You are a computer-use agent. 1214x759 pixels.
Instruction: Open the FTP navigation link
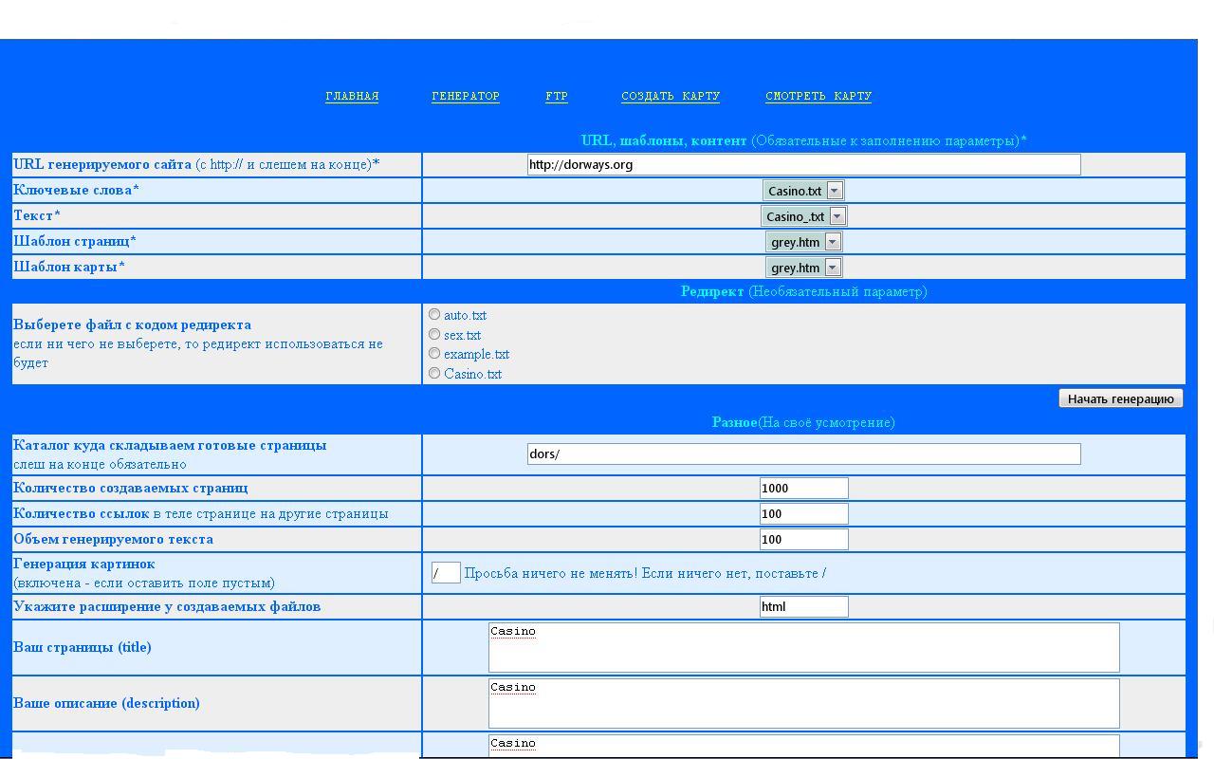coord(557,96)
